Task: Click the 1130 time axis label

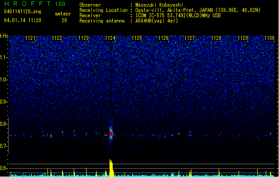Action: (269, 38)
